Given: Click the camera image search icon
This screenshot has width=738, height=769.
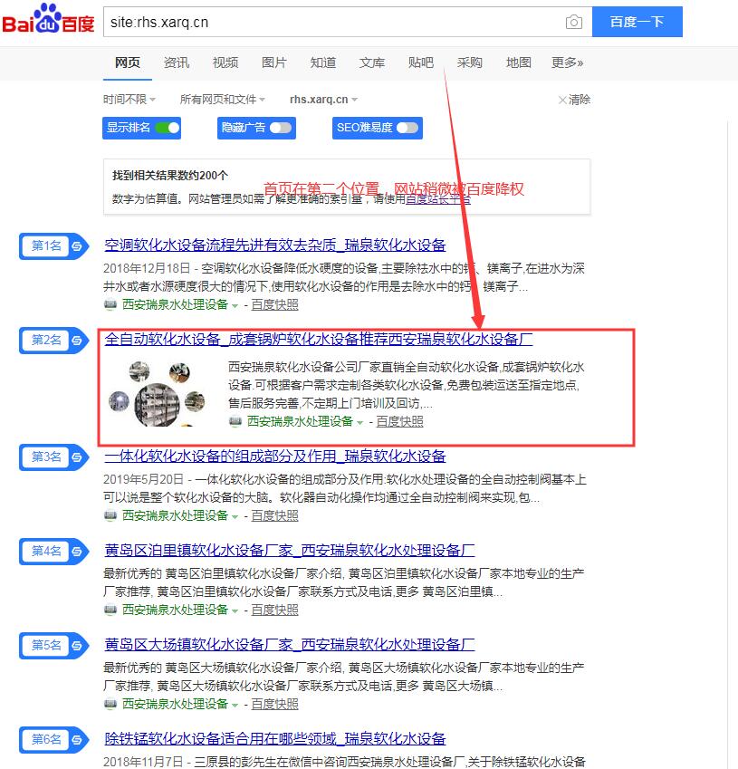Looking at the screenshot, I should pos(573,22).
